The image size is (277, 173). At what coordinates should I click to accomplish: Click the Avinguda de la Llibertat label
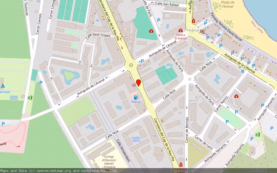(x=240, y=63)
